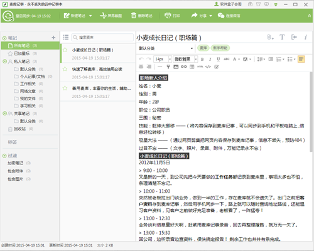Click the sync icon in the green toolbar
The image size is (314, 251).
pyautogui.click(x=8, y=16)
